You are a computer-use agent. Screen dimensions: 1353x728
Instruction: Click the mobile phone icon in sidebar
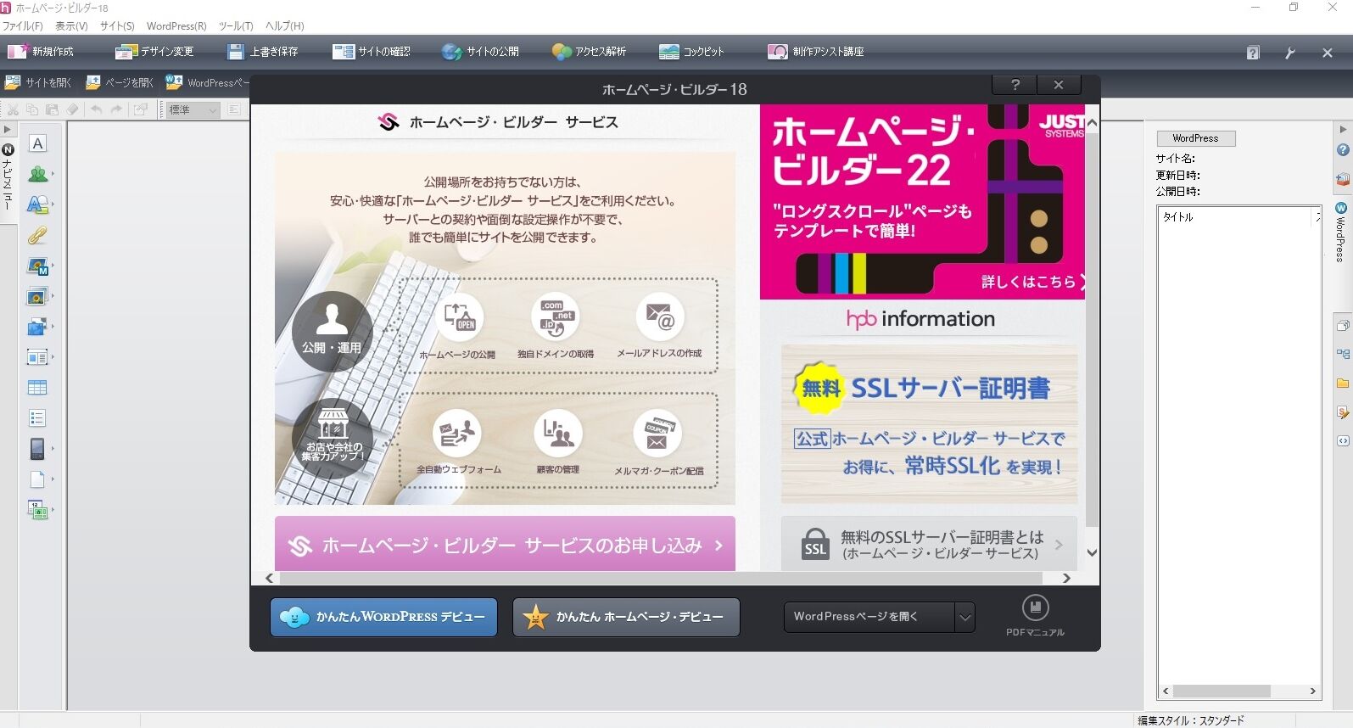pos(37,449)
